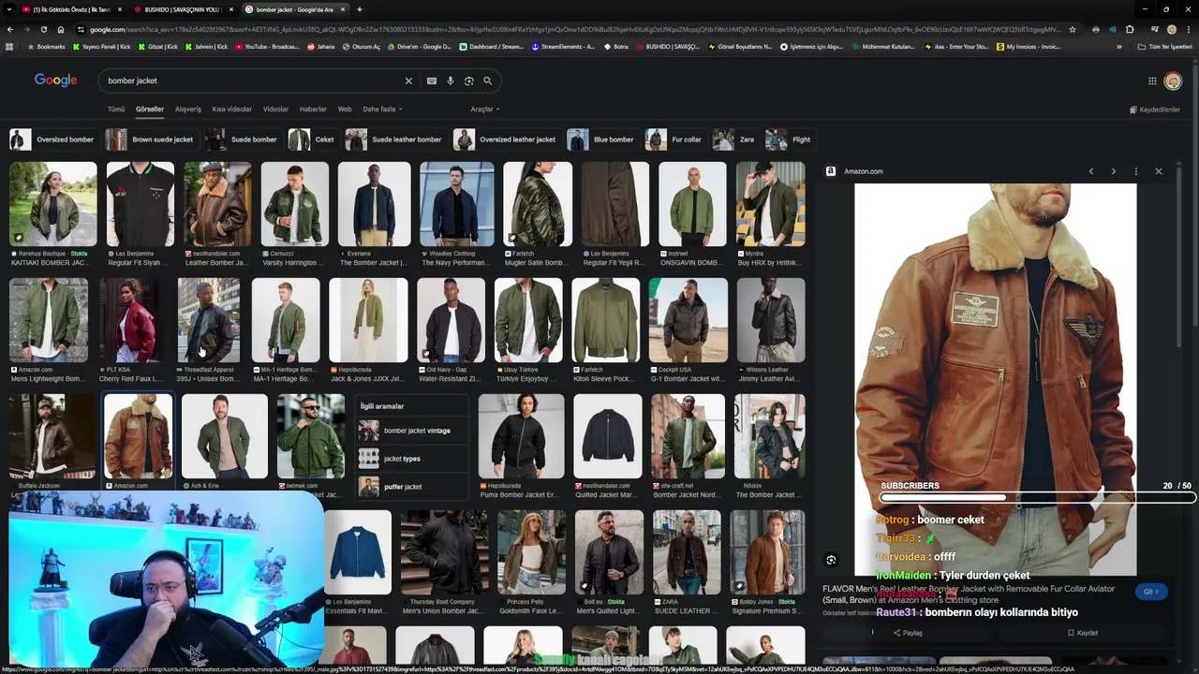Switch to the Web tab
Screen dimensions: 1199x674
click(345, 110)
